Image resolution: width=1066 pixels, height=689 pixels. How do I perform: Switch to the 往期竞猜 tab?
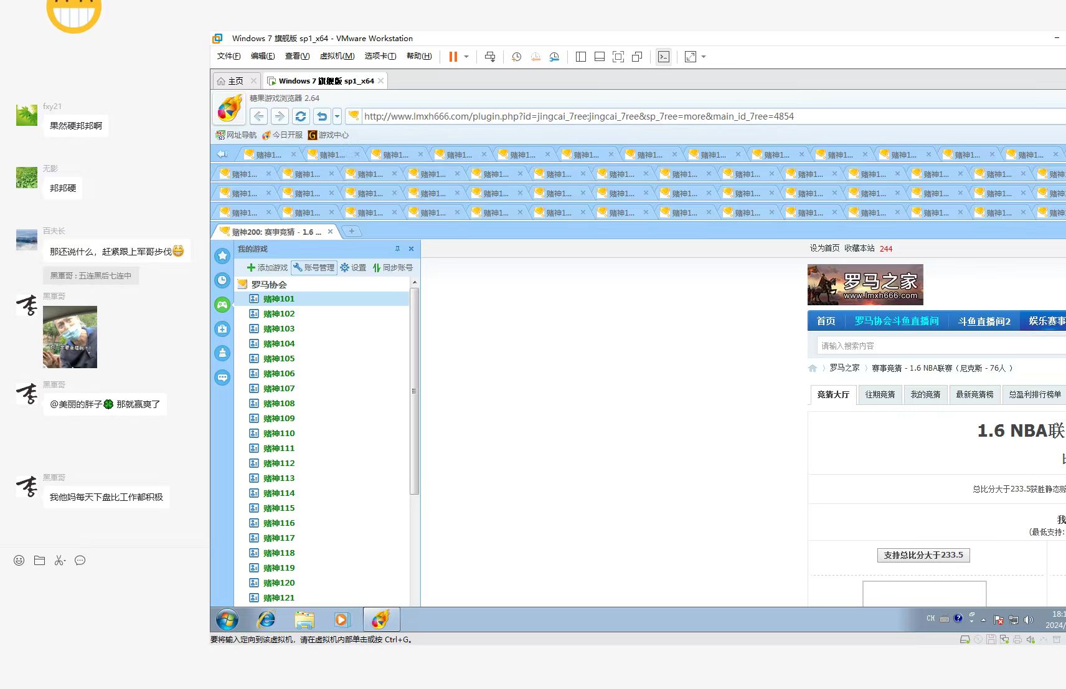pos(880,394)
